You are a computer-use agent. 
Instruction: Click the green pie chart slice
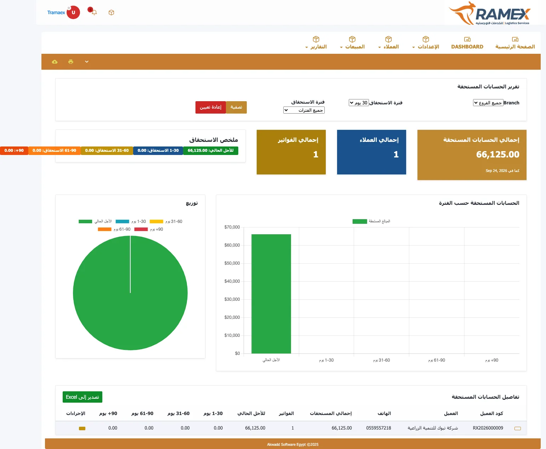pyautogui.click(x=130, y=293)
